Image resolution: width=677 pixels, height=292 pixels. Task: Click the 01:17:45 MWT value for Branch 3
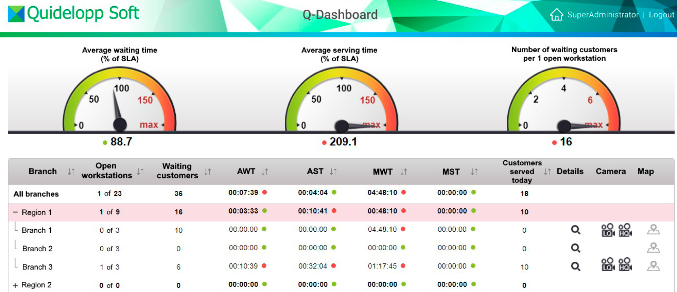[382, 266]
